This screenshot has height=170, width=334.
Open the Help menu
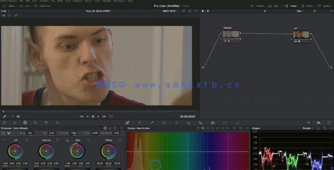[130, 1]
